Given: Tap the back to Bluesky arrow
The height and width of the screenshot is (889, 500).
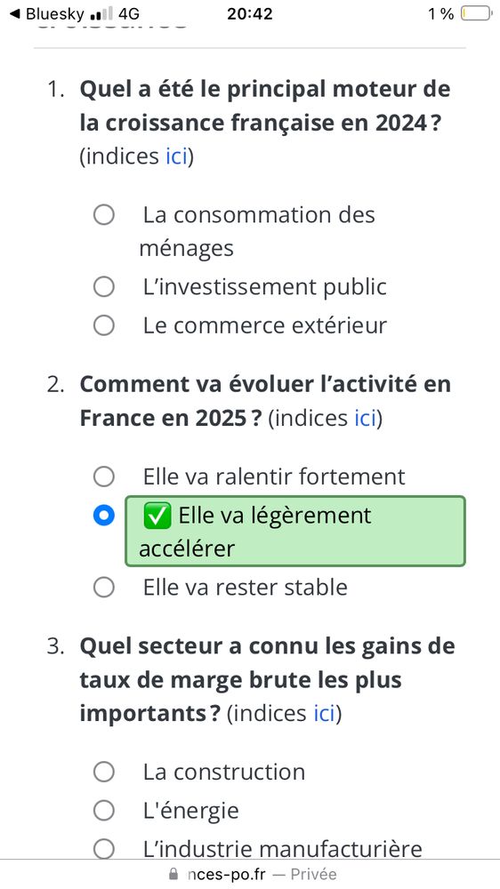Looking at the screenshot, I should coord(17,13).
